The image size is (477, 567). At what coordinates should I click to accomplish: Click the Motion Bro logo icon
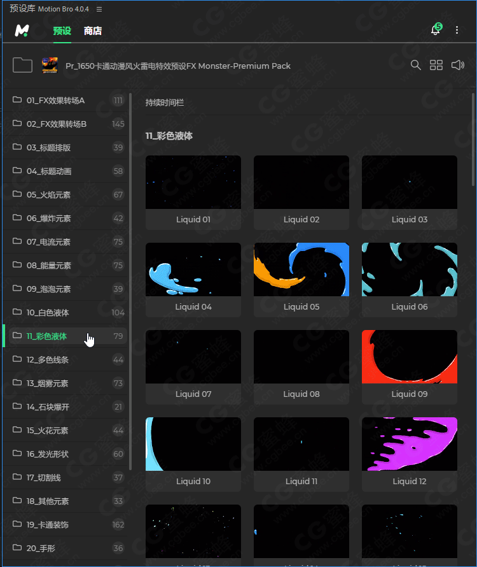click(22, 31)
